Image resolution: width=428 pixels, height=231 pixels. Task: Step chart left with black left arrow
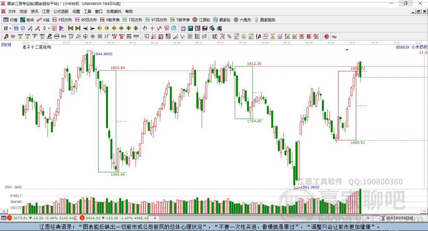click(85, 28)
